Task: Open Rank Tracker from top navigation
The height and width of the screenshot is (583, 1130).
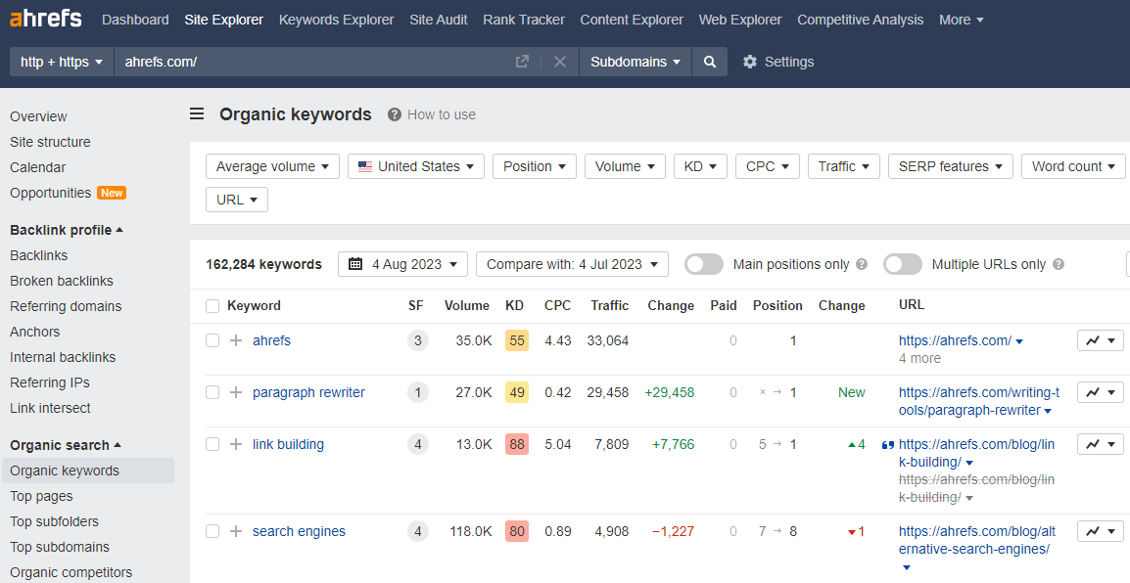Action: coord(524,20)
